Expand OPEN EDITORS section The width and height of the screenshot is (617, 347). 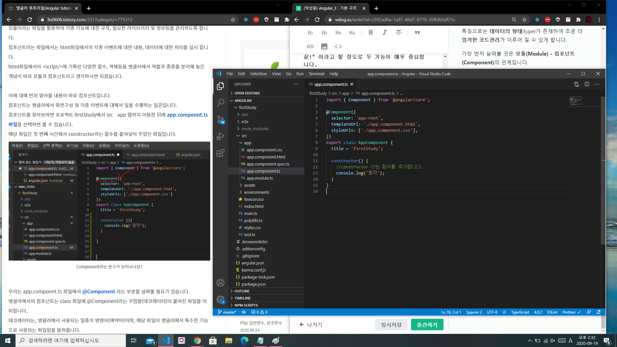266,93
